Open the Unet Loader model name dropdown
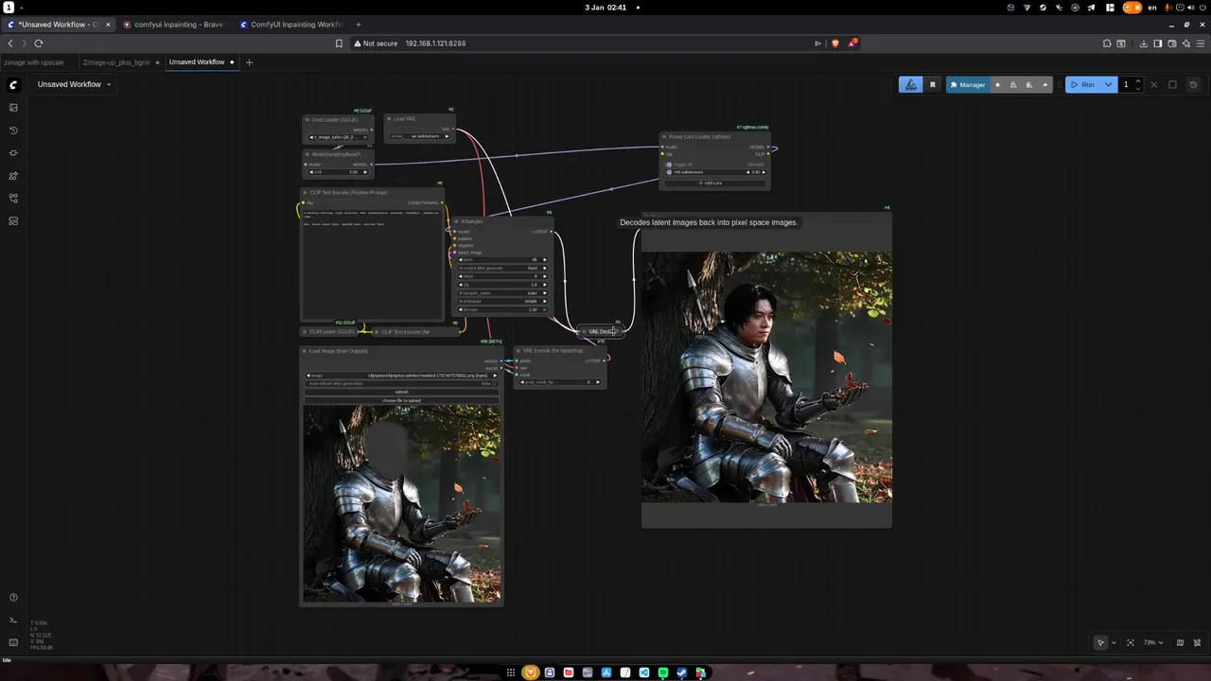 (x=339, y=137)
